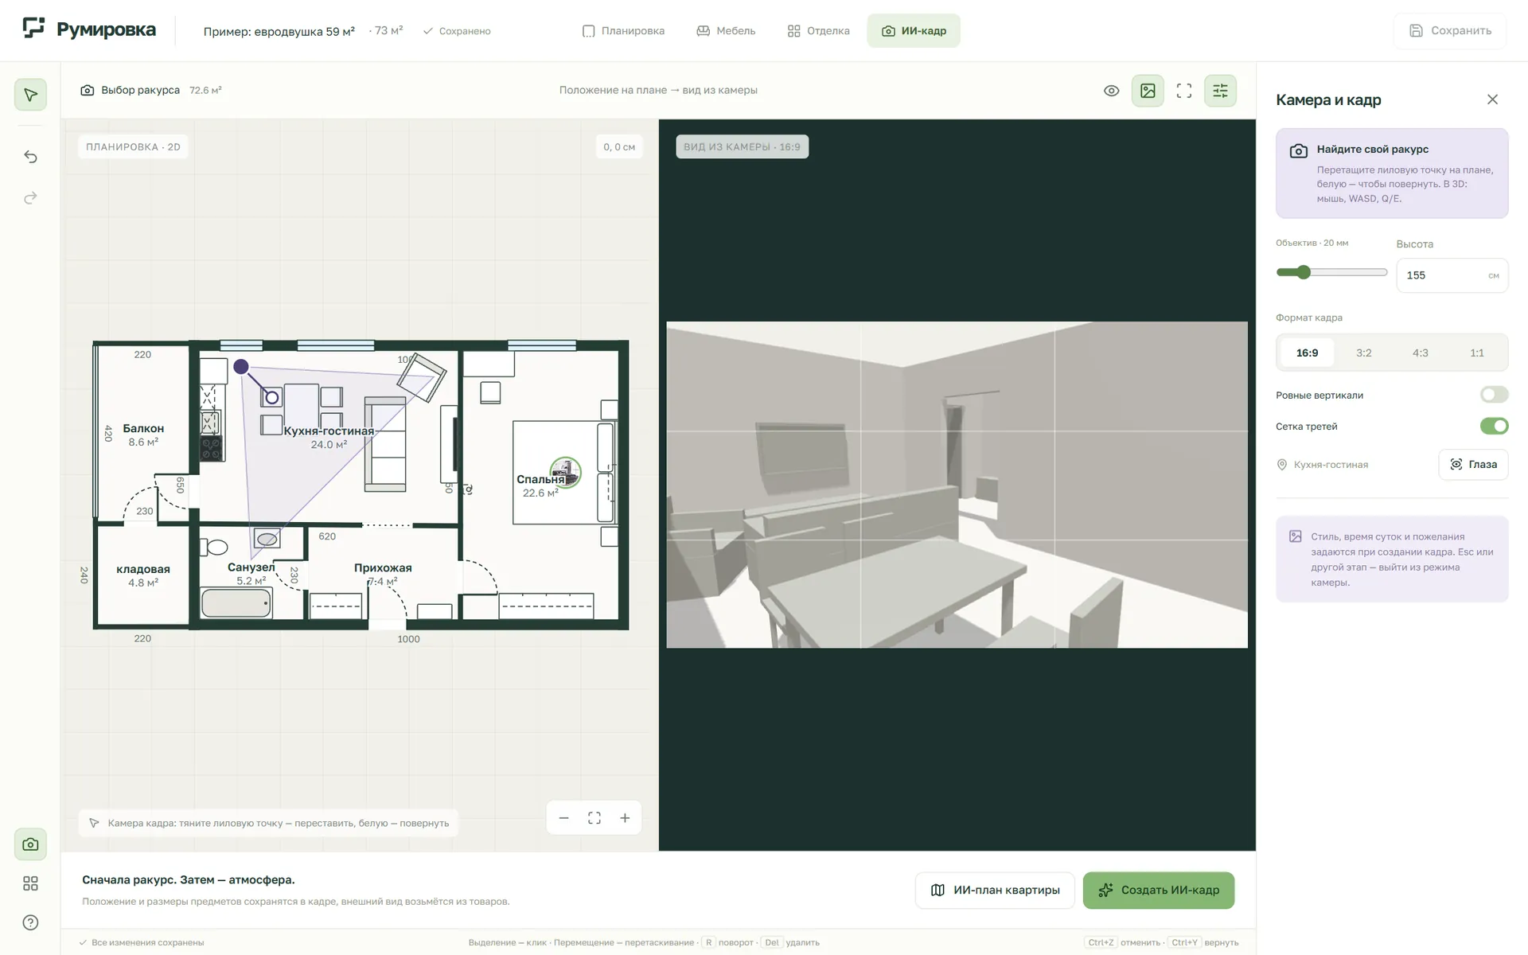Switch to the Планировка tab
Screen dimensions: 1528x955
pos(623,31)
